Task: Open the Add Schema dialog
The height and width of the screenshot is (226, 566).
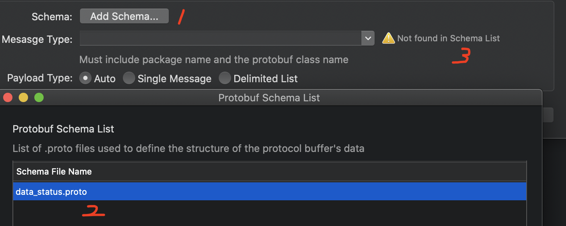Action: click(x=124, y=16)
